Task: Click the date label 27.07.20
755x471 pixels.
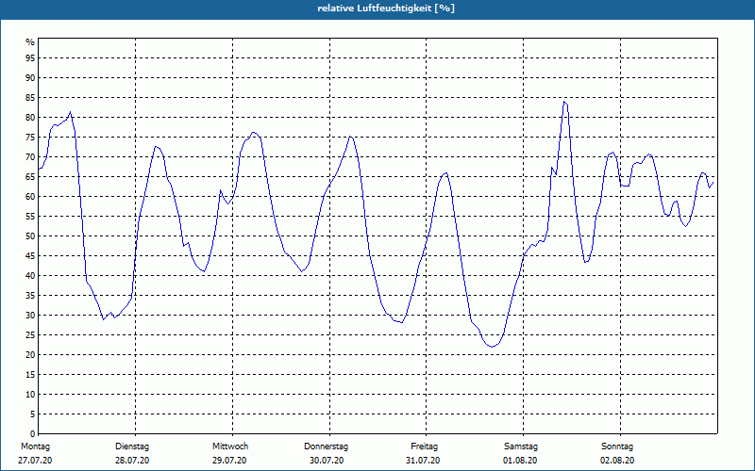Action: point(35,461)
